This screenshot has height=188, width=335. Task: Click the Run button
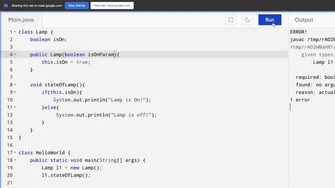click(x=270, y=20)
